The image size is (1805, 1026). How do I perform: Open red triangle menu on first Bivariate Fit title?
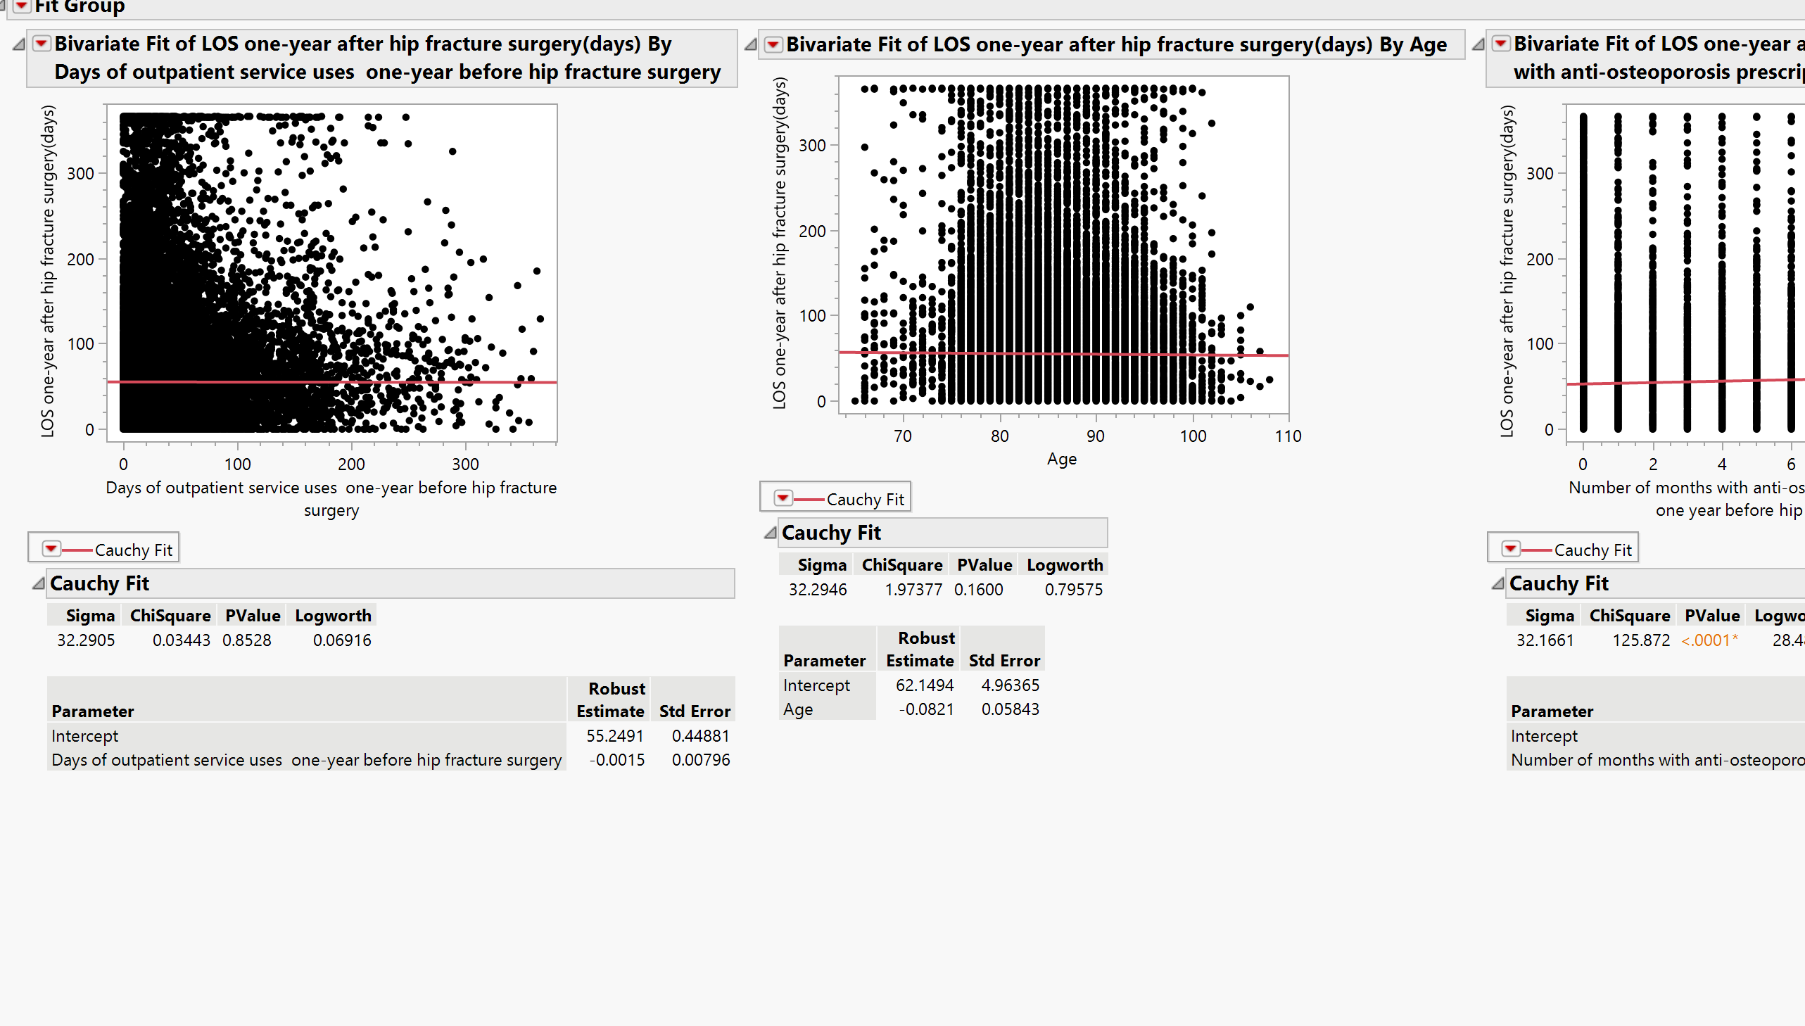pos(41,44)
